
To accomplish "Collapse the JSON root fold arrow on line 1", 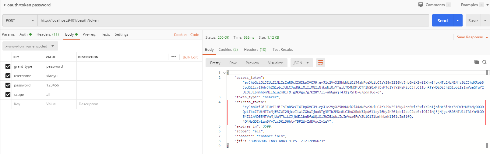I will tap(224, 73).
